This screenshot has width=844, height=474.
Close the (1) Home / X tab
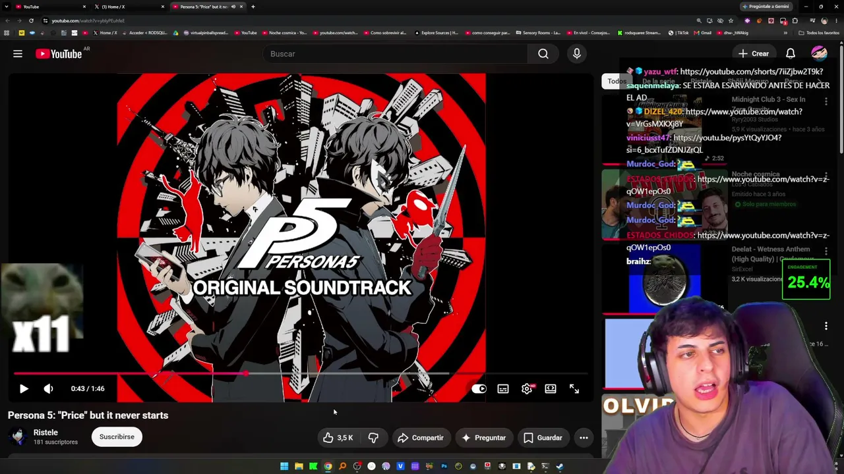[x=163, y=7]
